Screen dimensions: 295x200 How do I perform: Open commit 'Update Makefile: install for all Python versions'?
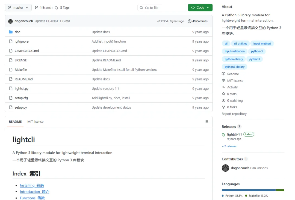[x=124, y=70]
